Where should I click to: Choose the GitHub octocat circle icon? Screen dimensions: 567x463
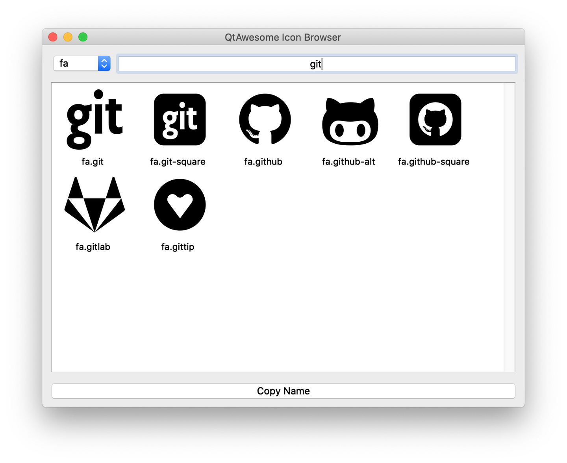(265, 119)
